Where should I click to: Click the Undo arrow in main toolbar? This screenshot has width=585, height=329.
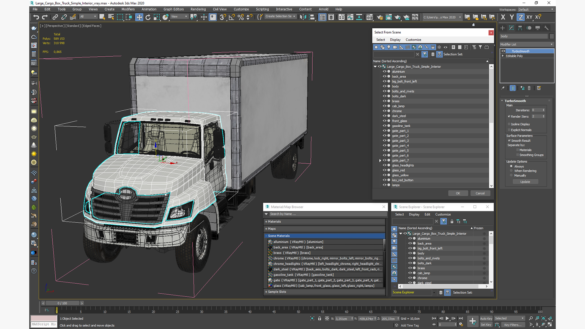click(x=36, y=17)
